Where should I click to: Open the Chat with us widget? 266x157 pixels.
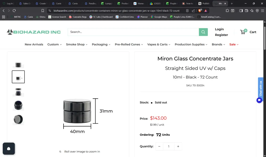click(x=261, y=88)
